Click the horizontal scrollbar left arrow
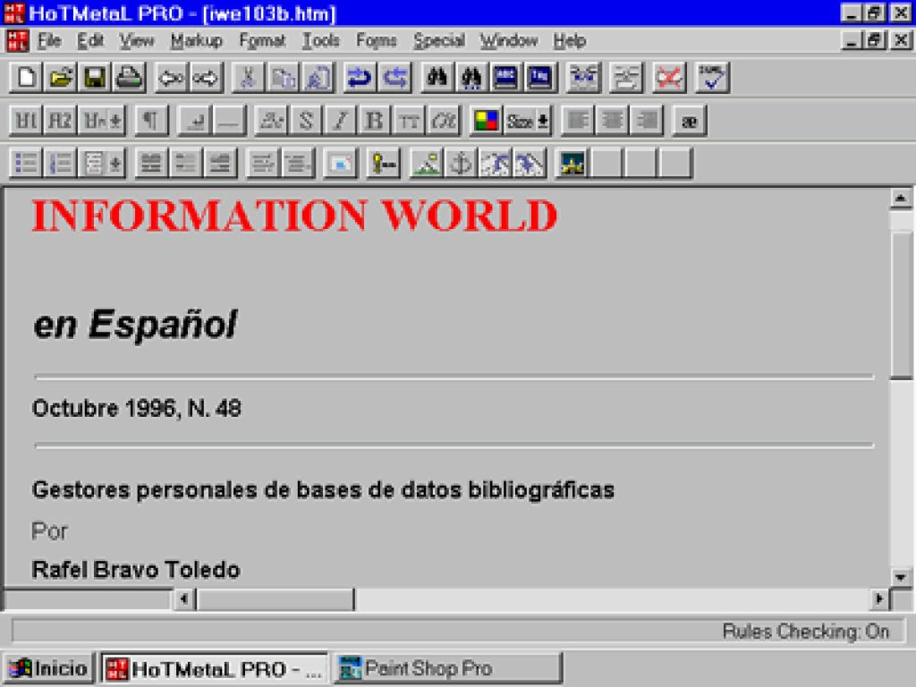Screen dimensions: 916x687 tap(184, 598)
